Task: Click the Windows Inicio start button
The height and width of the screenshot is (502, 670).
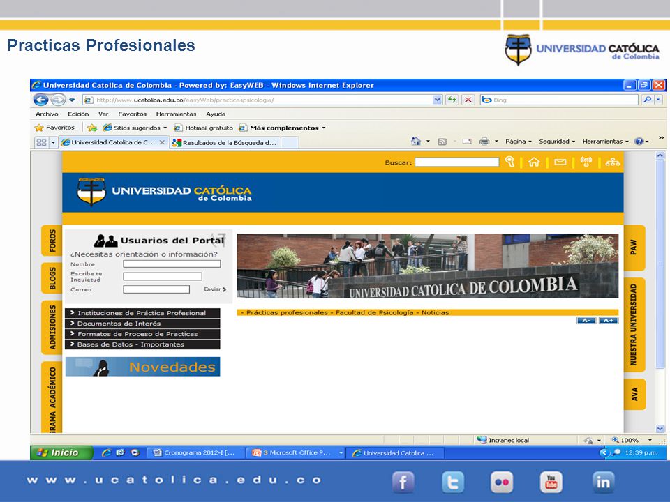Action: [61, 452]
